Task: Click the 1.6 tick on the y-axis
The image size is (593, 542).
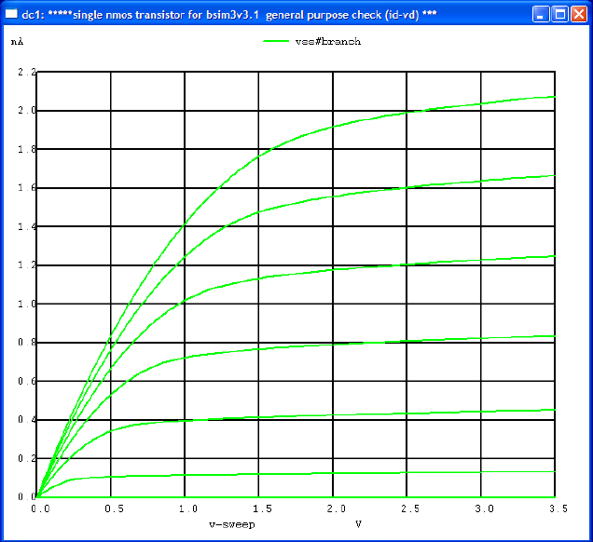Action: pos(26,188)
